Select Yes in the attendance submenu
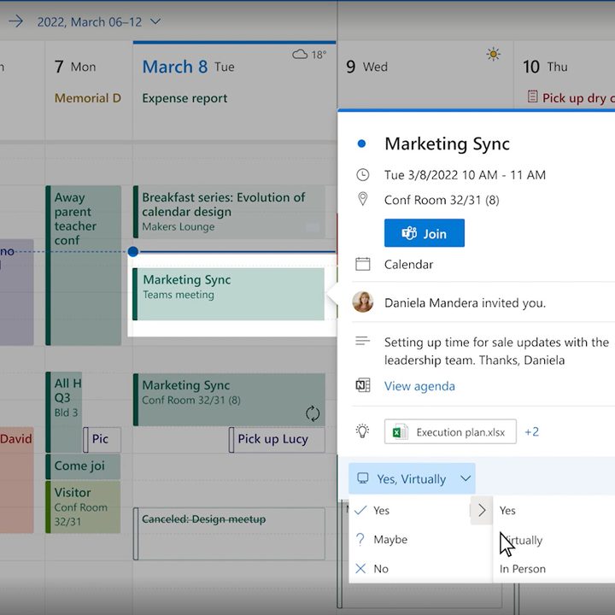615x615 pixels. point(507,510)
